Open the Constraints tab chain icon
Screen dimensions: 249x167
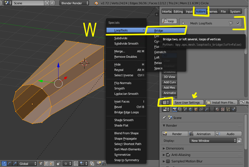coord(201,109)
